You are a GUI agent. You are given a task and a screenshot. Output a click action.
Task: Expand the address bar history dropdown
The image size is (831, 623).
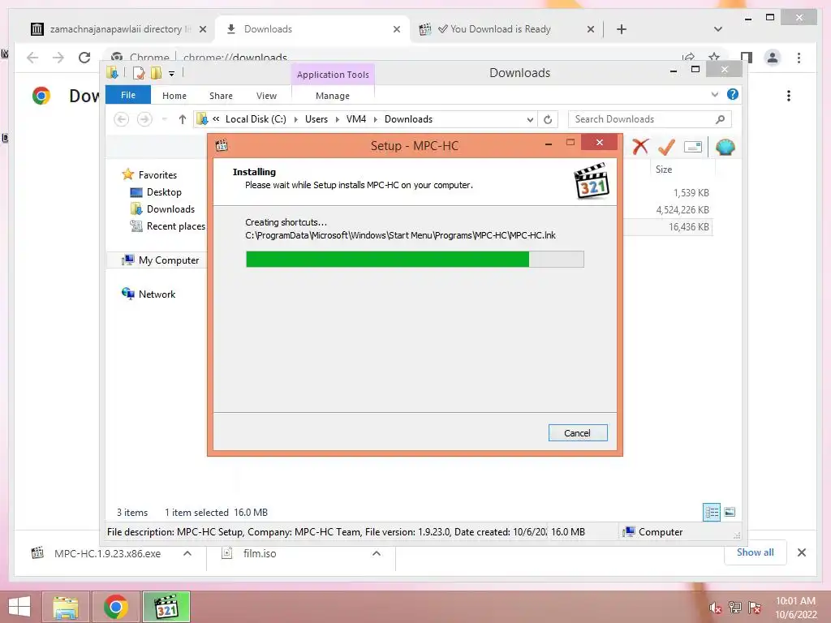click(x=530, y=120)
